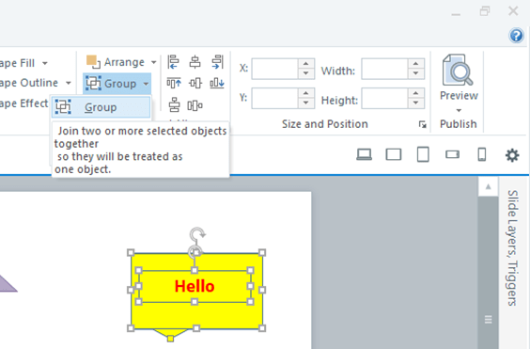Switch to desktop preview view

tap(364, 154)
